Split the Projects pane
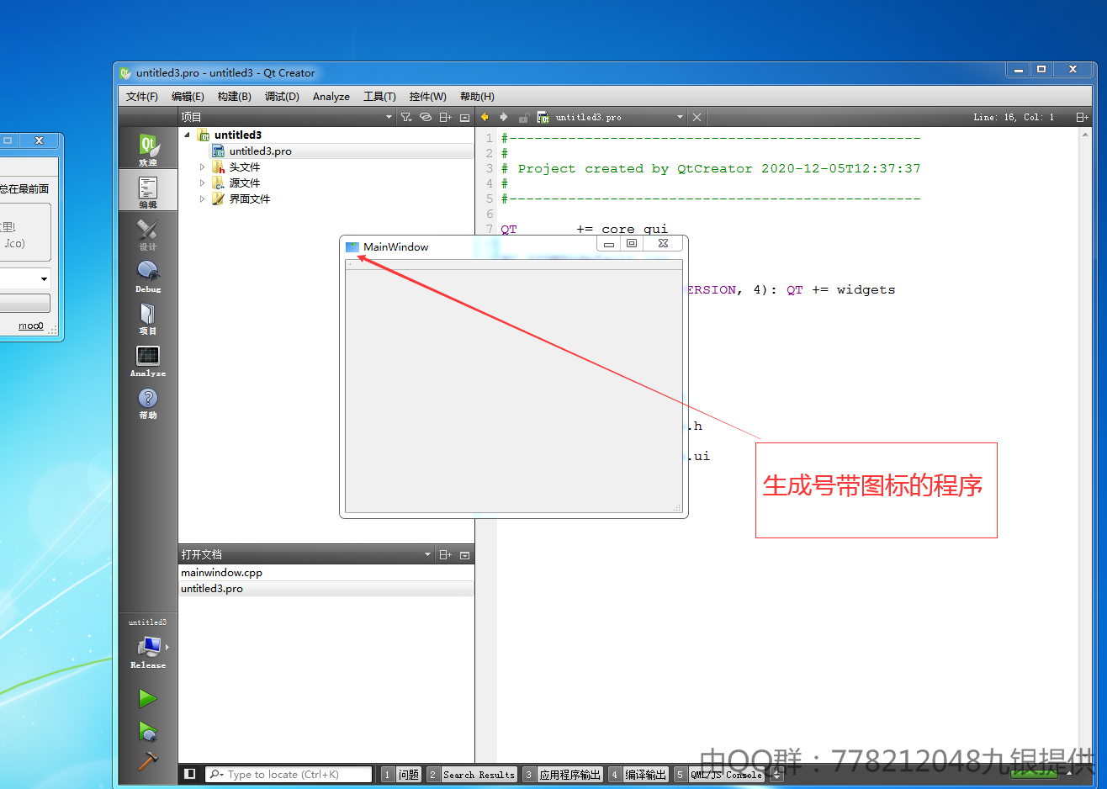 446,117
